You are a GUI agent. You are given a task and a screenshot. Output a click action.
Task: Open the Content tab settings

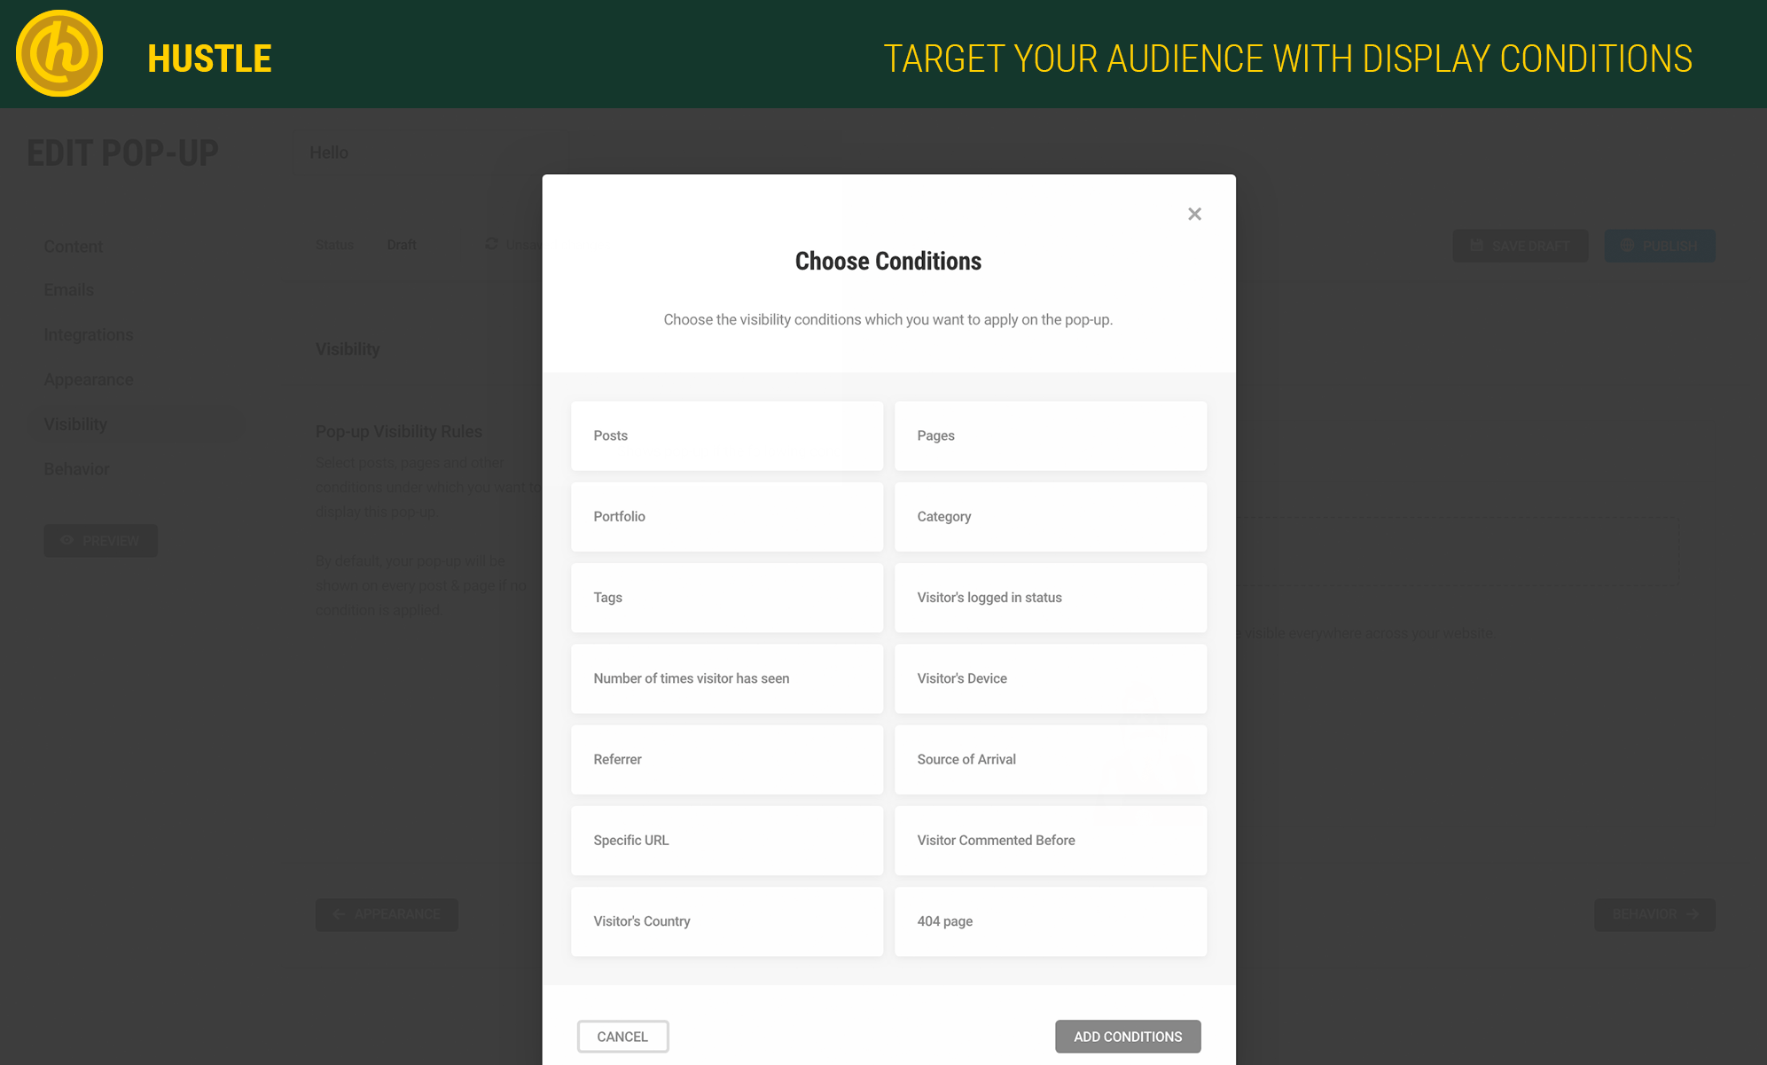click(74, 246)
